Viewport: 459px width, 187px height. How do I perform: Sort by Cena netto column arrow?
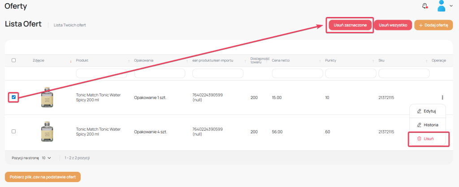pos(320,61)
